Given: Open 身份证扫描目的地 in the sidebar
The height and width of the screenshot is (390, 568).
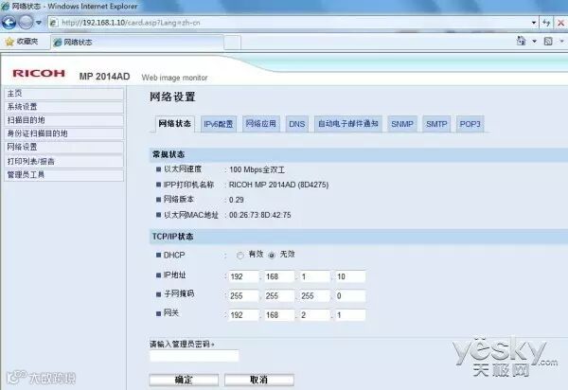Looking at the screenshot, I should 63,133.
